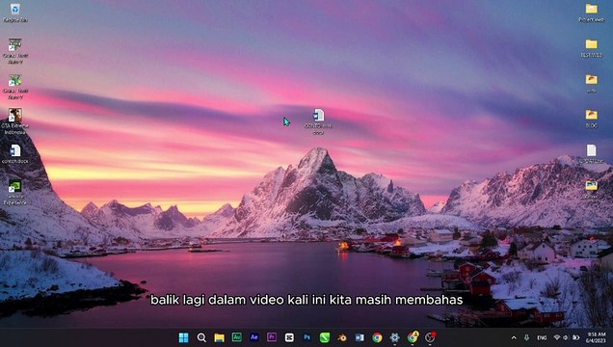Image resolution: width=613 pixels, height=347 pixels.
Task: Open the battery tray icon
Action: (575, 337)
